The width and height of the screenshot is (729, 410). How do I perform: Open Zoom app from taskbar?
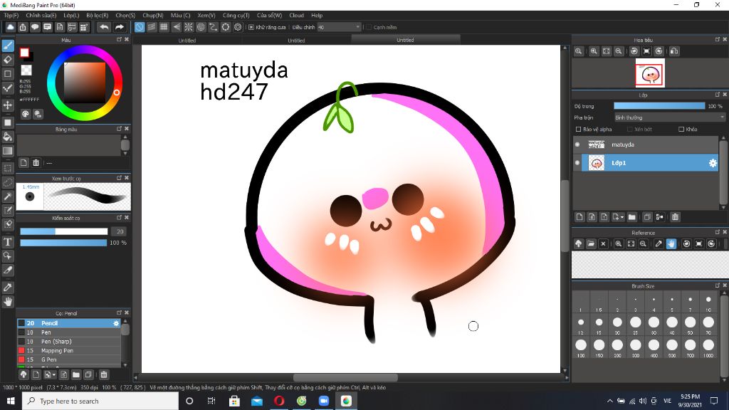pyautogui.click(x=324, y=401)
